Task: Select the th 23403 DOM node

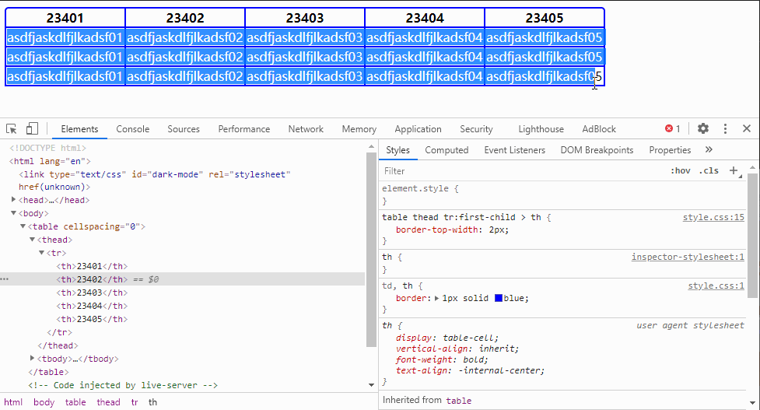Action: [x=92, y=293]
